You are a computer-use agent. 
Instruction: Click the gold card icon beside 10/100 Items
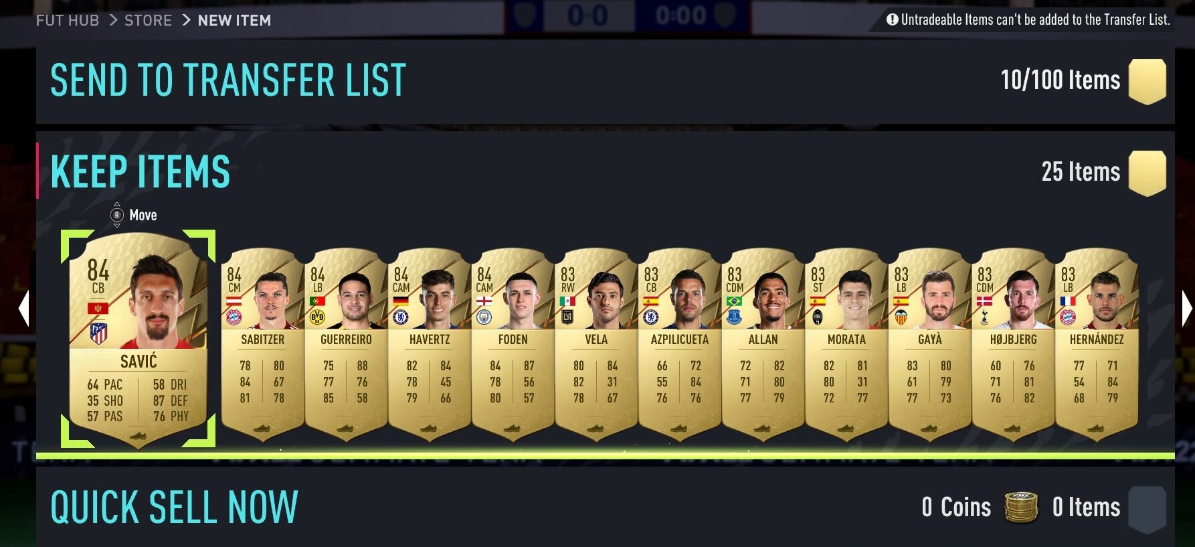coord(1147,81)
